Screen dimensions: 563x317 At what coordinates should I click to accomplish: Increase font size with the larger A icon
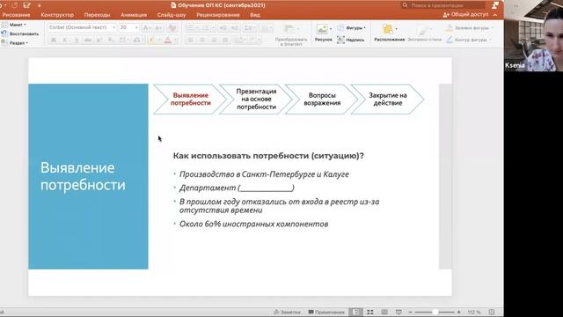coord(147,27)
